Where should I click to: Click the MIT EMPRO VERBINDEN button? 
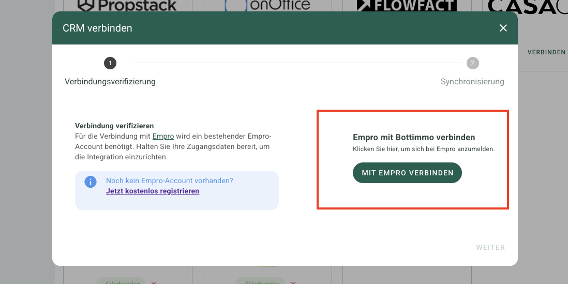(407, 173)
